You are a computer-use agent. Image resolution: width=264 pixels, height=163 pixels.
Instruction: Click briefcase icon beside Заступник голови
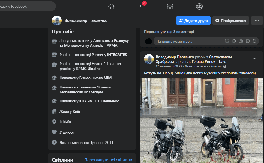pos(54,41)
